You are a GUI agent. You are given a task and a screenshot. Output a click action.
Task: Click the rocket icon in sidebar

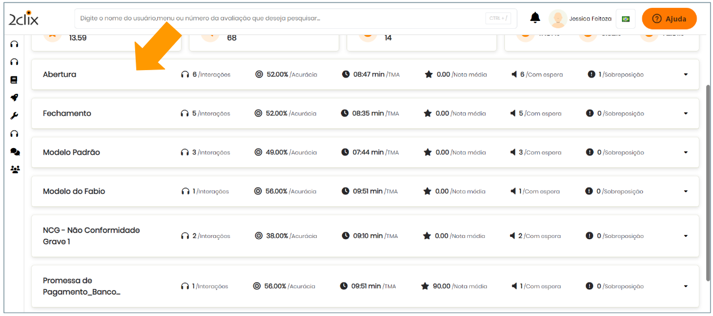point(14,98)
